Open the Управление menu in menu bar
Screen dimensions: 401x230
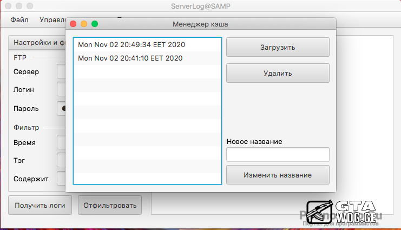click(x=52, y=19)
